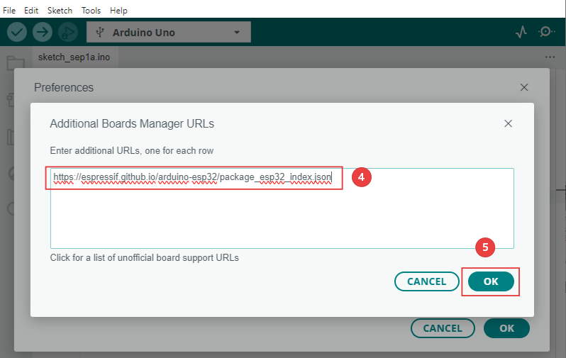Close the Additional Boards Manager URLs dialog
566x358 pixels.
point(508,123)
